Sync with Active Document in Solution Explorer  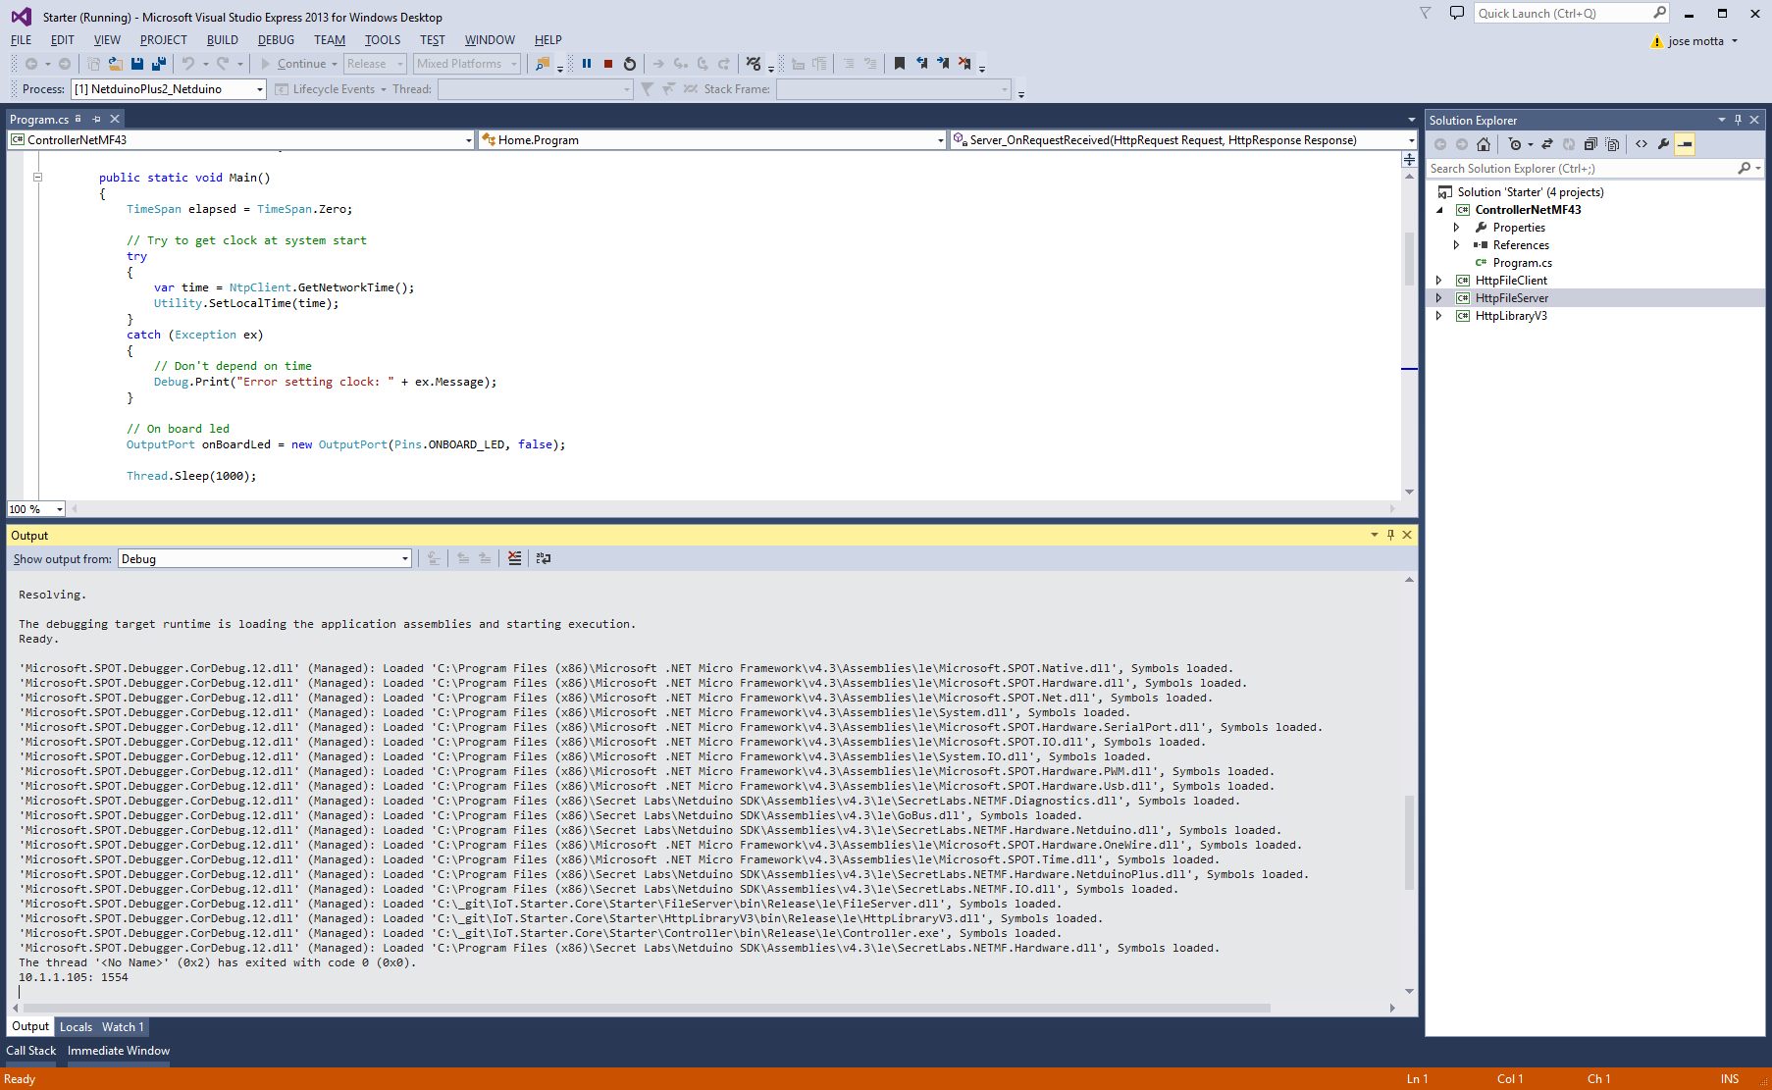point(1547,144)
